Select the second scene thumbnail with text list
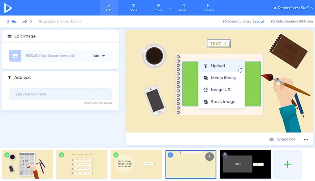 82,164
